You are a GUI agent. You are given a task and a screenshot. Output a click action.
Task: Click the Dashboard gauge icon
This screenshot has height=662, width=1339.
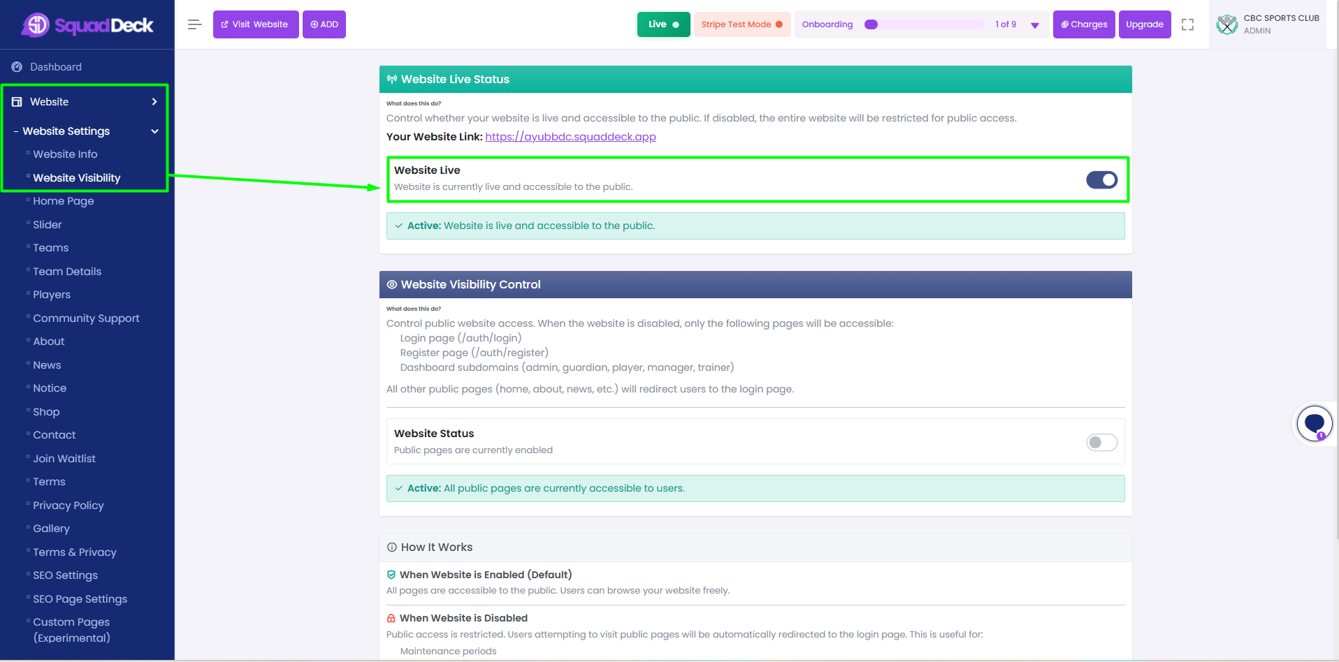tap(17, 67)
